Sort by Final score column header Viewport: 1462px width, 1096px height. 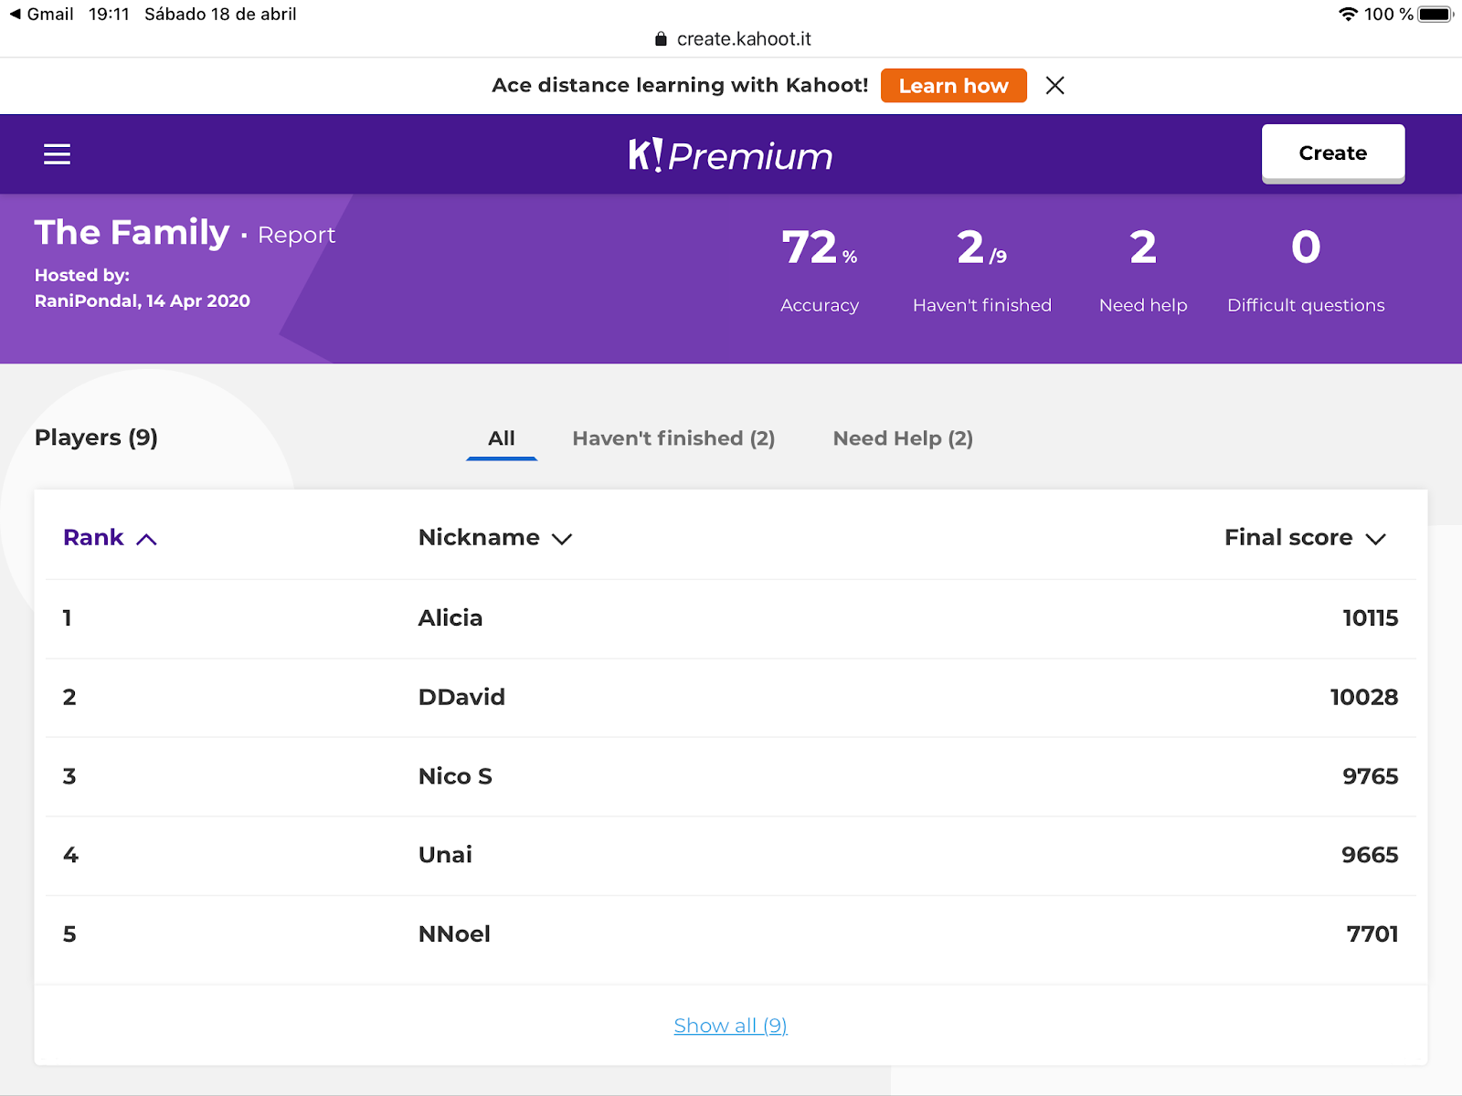pyautogui.click(x=1306, y=538)
